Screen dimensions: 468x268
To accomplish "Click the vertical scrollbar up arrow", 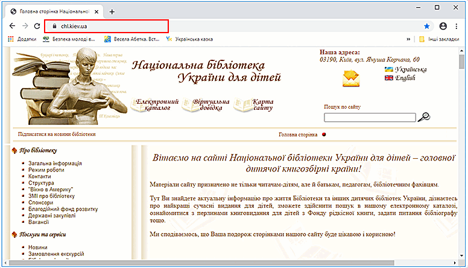I will coord(462,51).
